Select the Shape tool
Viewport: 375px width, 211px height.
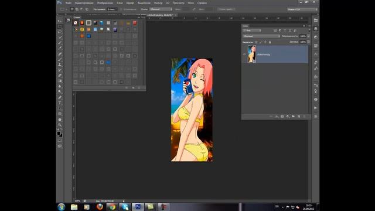[60, 114]
